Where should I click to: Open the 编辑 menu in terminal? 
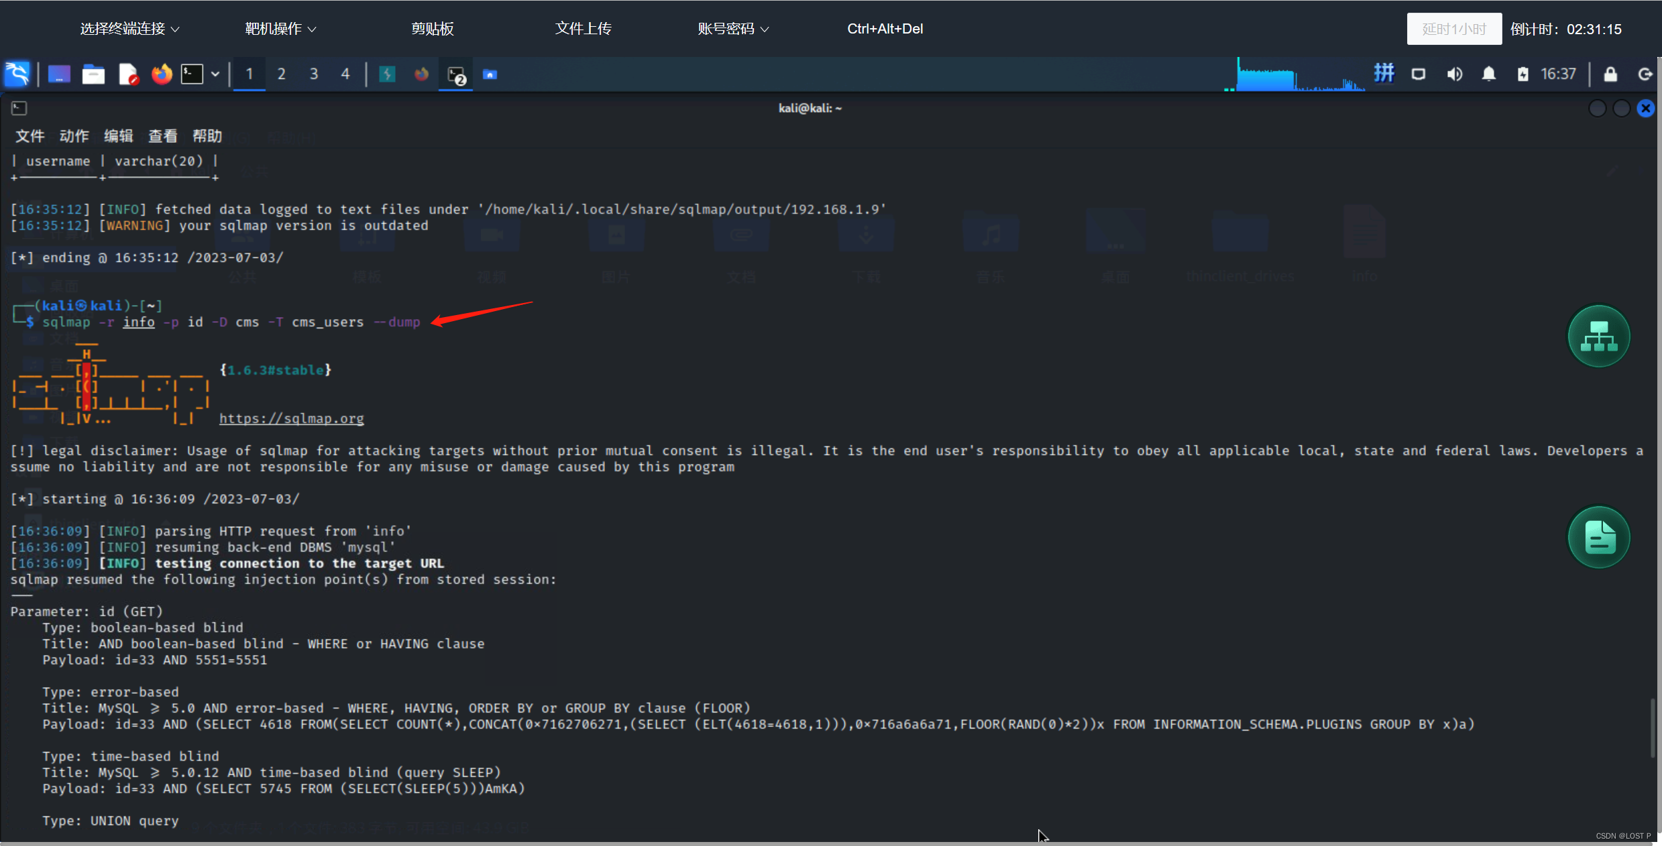[x=118, y=136]
